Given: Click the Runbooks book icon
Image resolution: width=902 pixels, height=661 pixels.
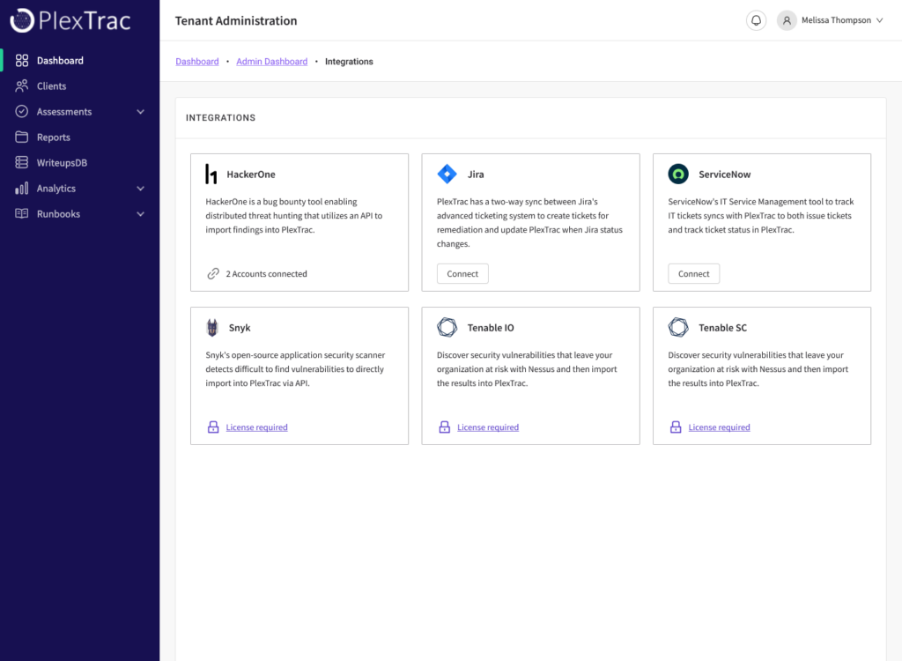Looking at the screenshot, I should 22,213.
